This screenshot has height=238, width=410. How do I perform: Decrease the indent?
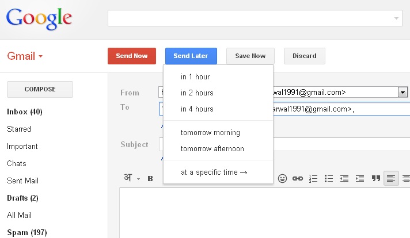pyautogui.click(x=344, y=178)
